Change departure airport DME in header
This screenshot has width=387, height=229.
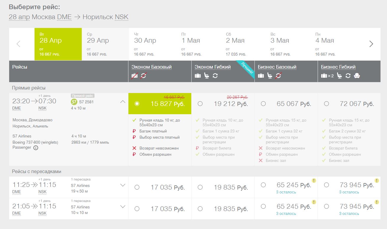pyautogui.click(x=64, y=17)
